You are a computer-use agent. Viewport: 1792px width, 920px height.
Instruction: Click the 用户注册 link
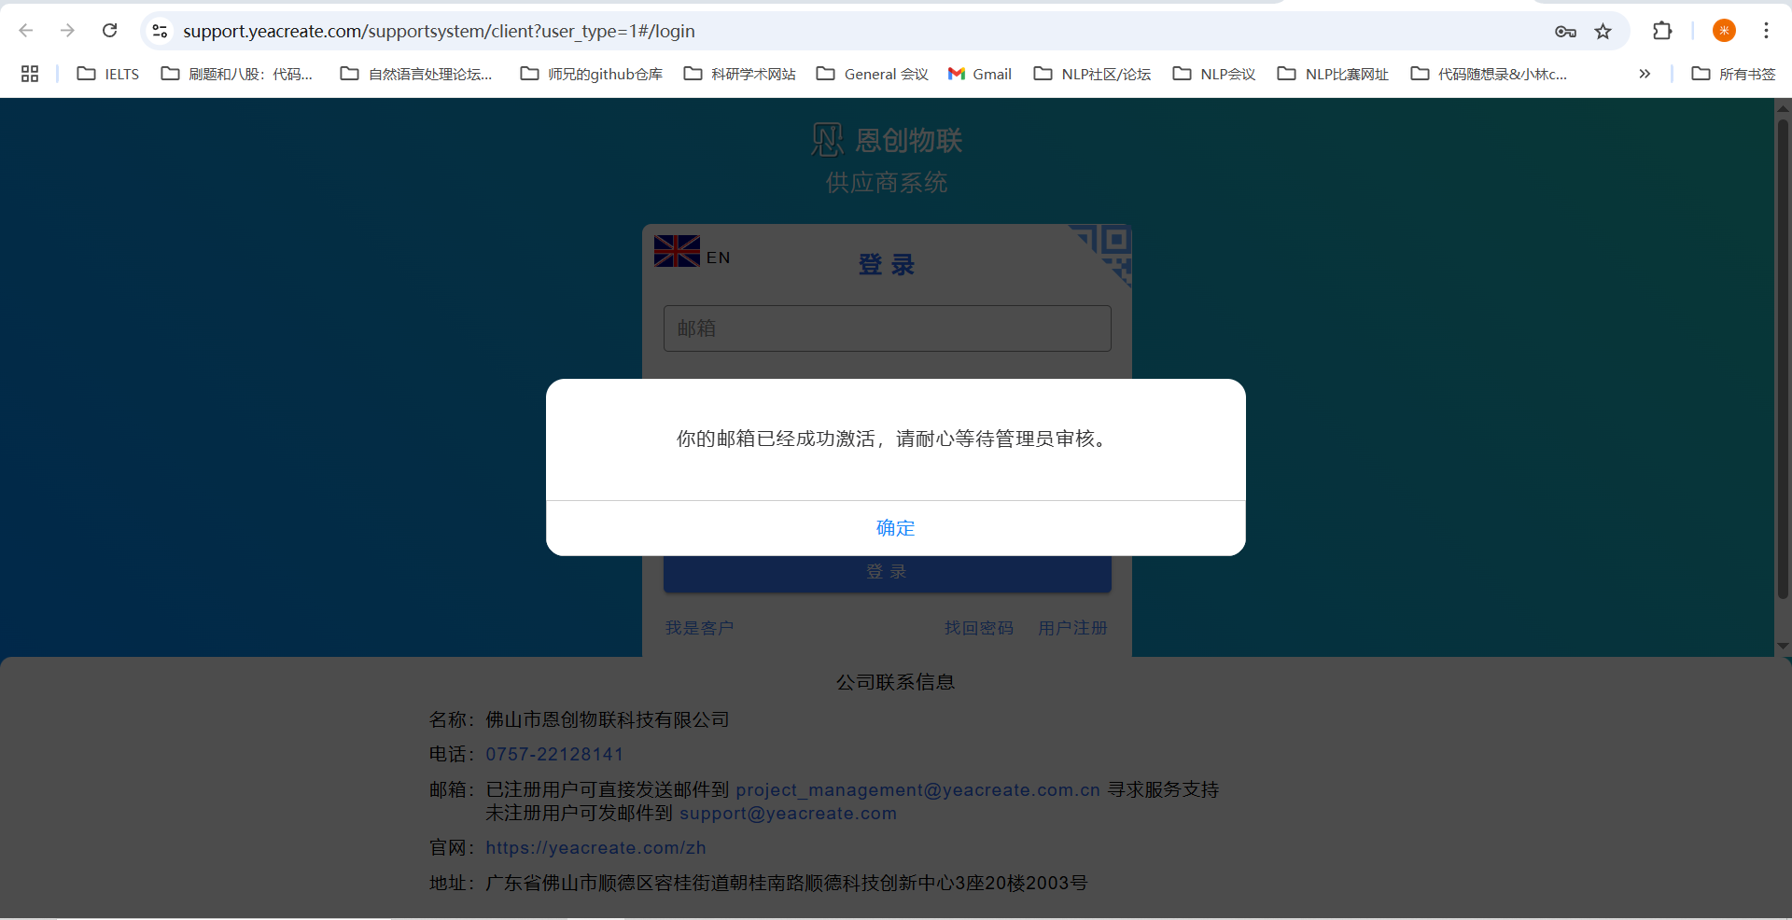[1072, 628]
